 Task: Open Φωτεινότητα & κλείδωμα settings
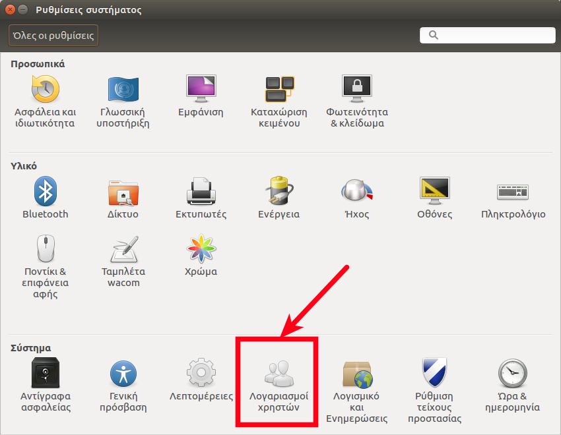(x=357, y=101)
